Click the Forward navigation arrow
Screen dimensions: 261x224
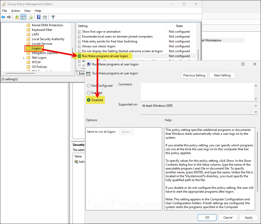coord(10,17)
